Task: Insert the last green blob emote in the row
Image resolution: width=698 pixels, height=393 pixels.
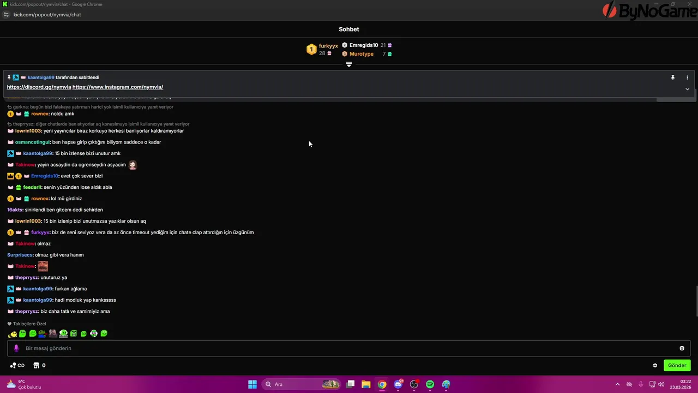Action: click(x=104, y=334)
